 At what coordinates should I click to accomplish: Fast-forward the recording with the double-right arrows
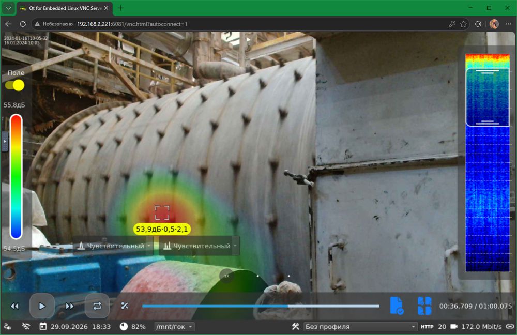pyautogui.click(x=70, y=307)
